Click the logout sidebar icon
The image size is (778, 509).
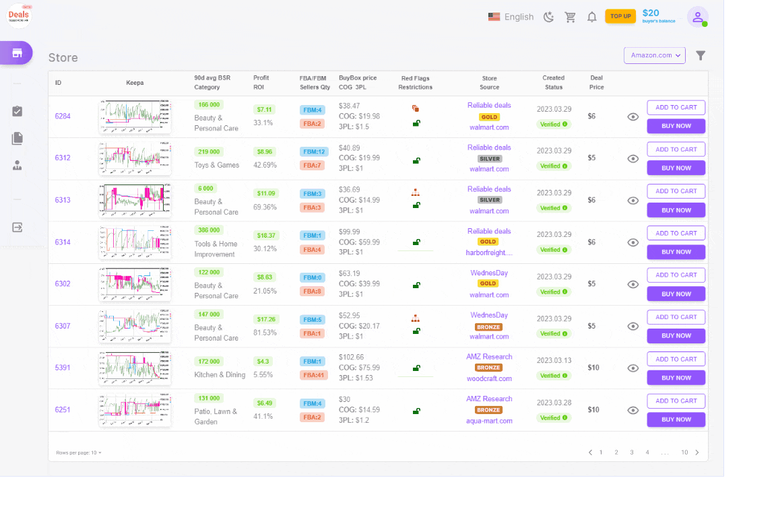[x=18, y=227]
